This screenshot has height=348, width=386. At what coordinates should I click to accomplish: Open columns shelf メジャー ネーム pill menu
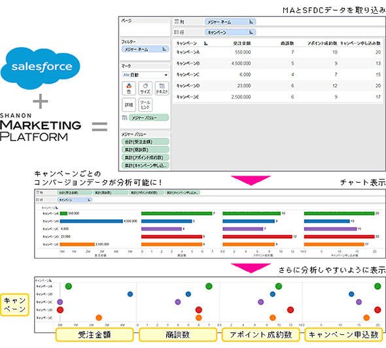pos(230,22)
